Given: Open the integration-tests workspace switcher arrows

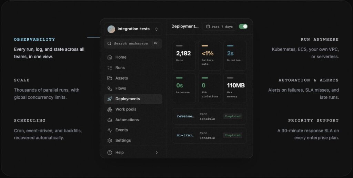Looking at the screenshot, I should click(x=157, y=29).
